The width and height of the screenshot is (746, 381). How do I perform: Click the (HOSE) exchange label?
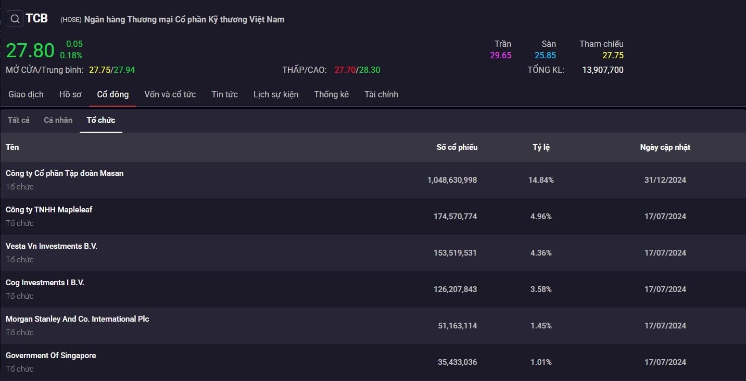tap(71, 20)
